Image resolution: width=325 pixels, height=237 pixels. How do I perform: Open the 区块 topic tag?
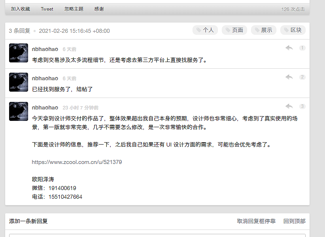click(293, 30)
